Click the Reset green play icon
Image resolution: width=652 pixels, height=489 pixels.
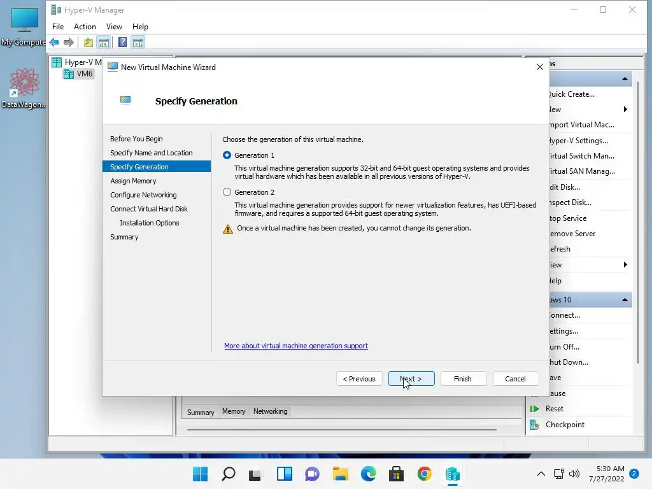534,409
